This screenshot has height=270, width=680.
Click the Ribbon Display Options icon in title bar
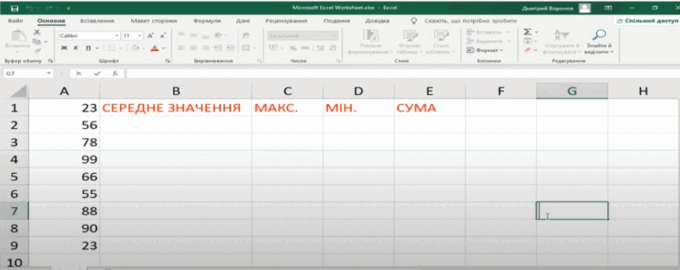[608, 8]
